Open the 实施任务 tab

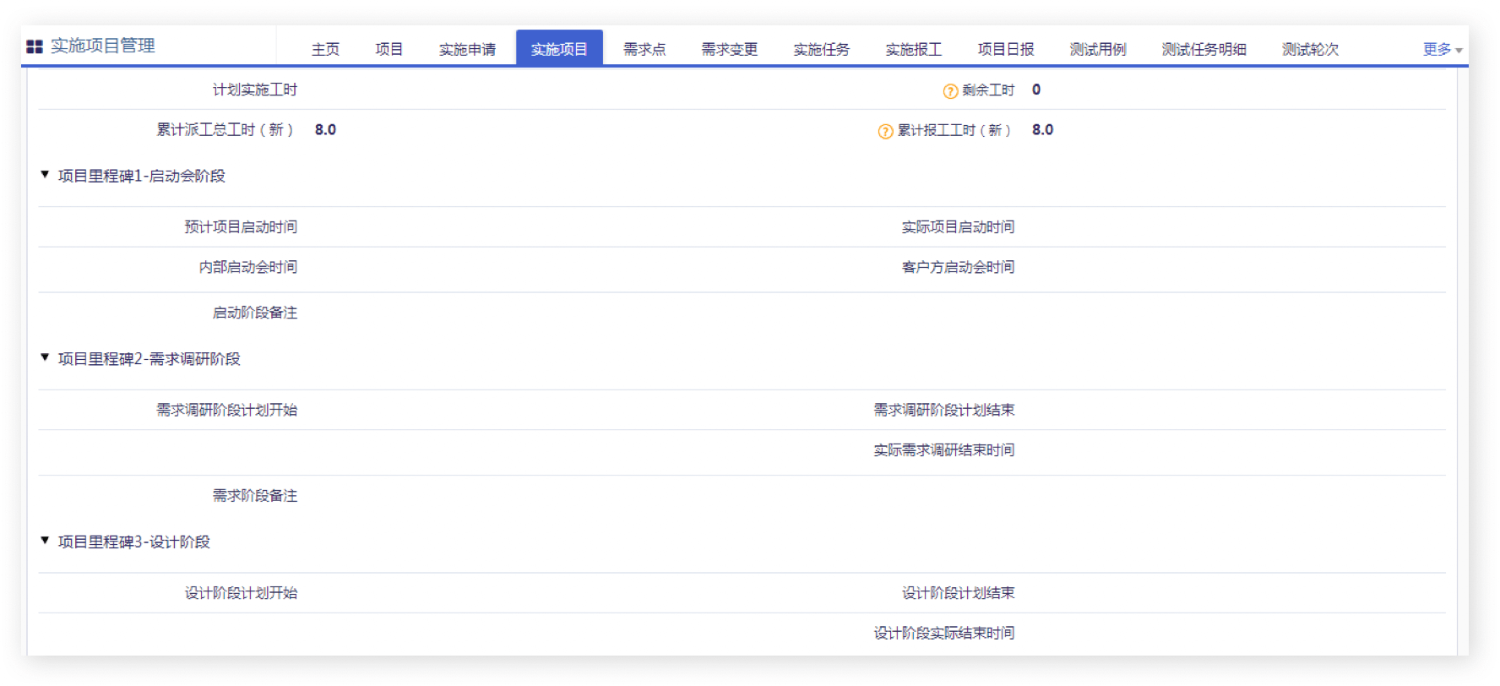tap(822, 49)
